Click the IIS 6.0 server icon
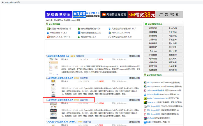This screenshot has height=126, width=203. point(145,87)
